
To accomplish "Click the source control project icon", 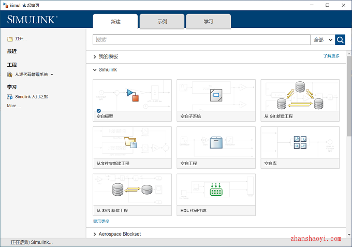I will (10, 75).
